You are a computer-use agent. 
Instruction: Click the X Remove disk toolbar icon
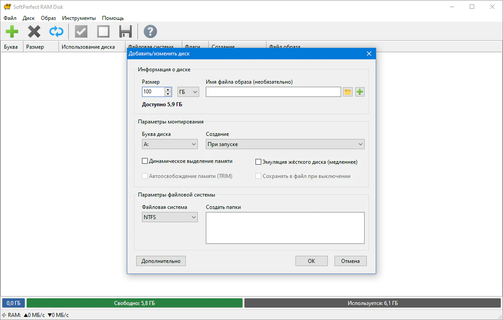click(34, 31)
